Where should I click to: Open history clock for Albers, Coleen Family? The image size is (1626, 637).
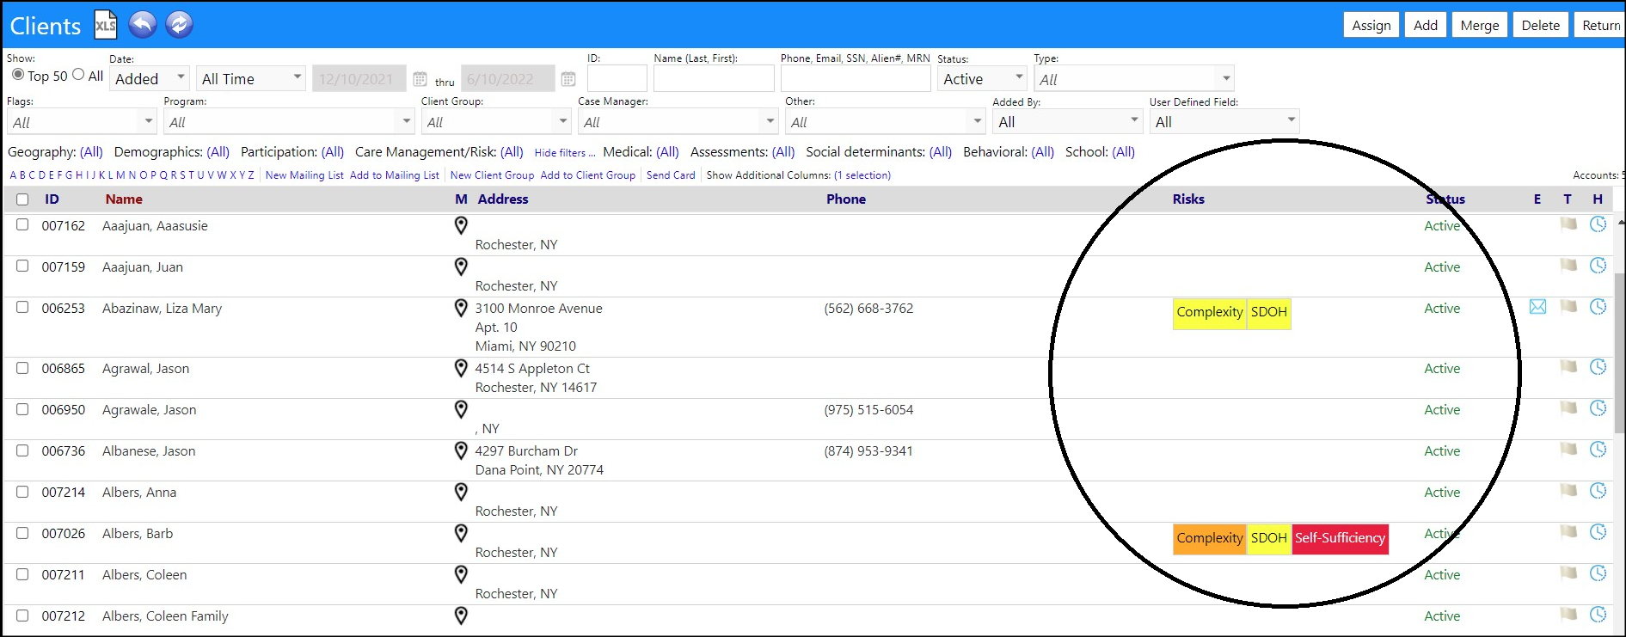pyautogui.click(x=1598, y=615)
